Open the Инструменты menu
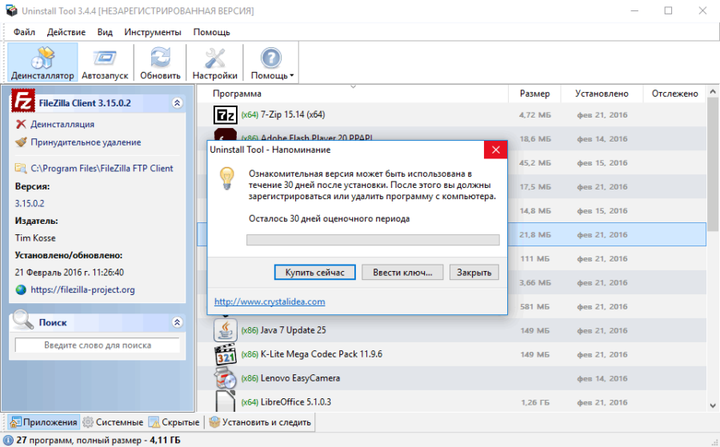Image resolution: width=720 pixels, height=447 pixels. 153,32
